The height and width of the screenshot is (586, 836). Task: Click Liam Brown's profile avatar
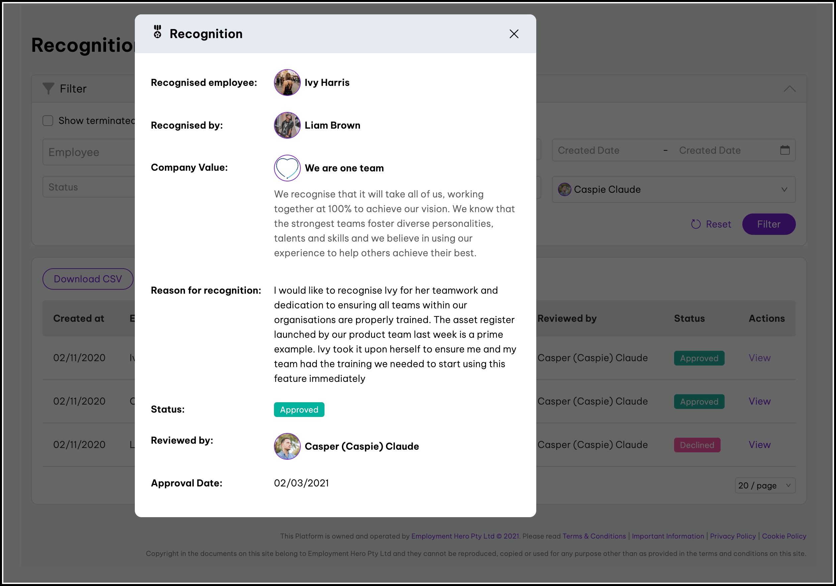[x=287, y=125]
